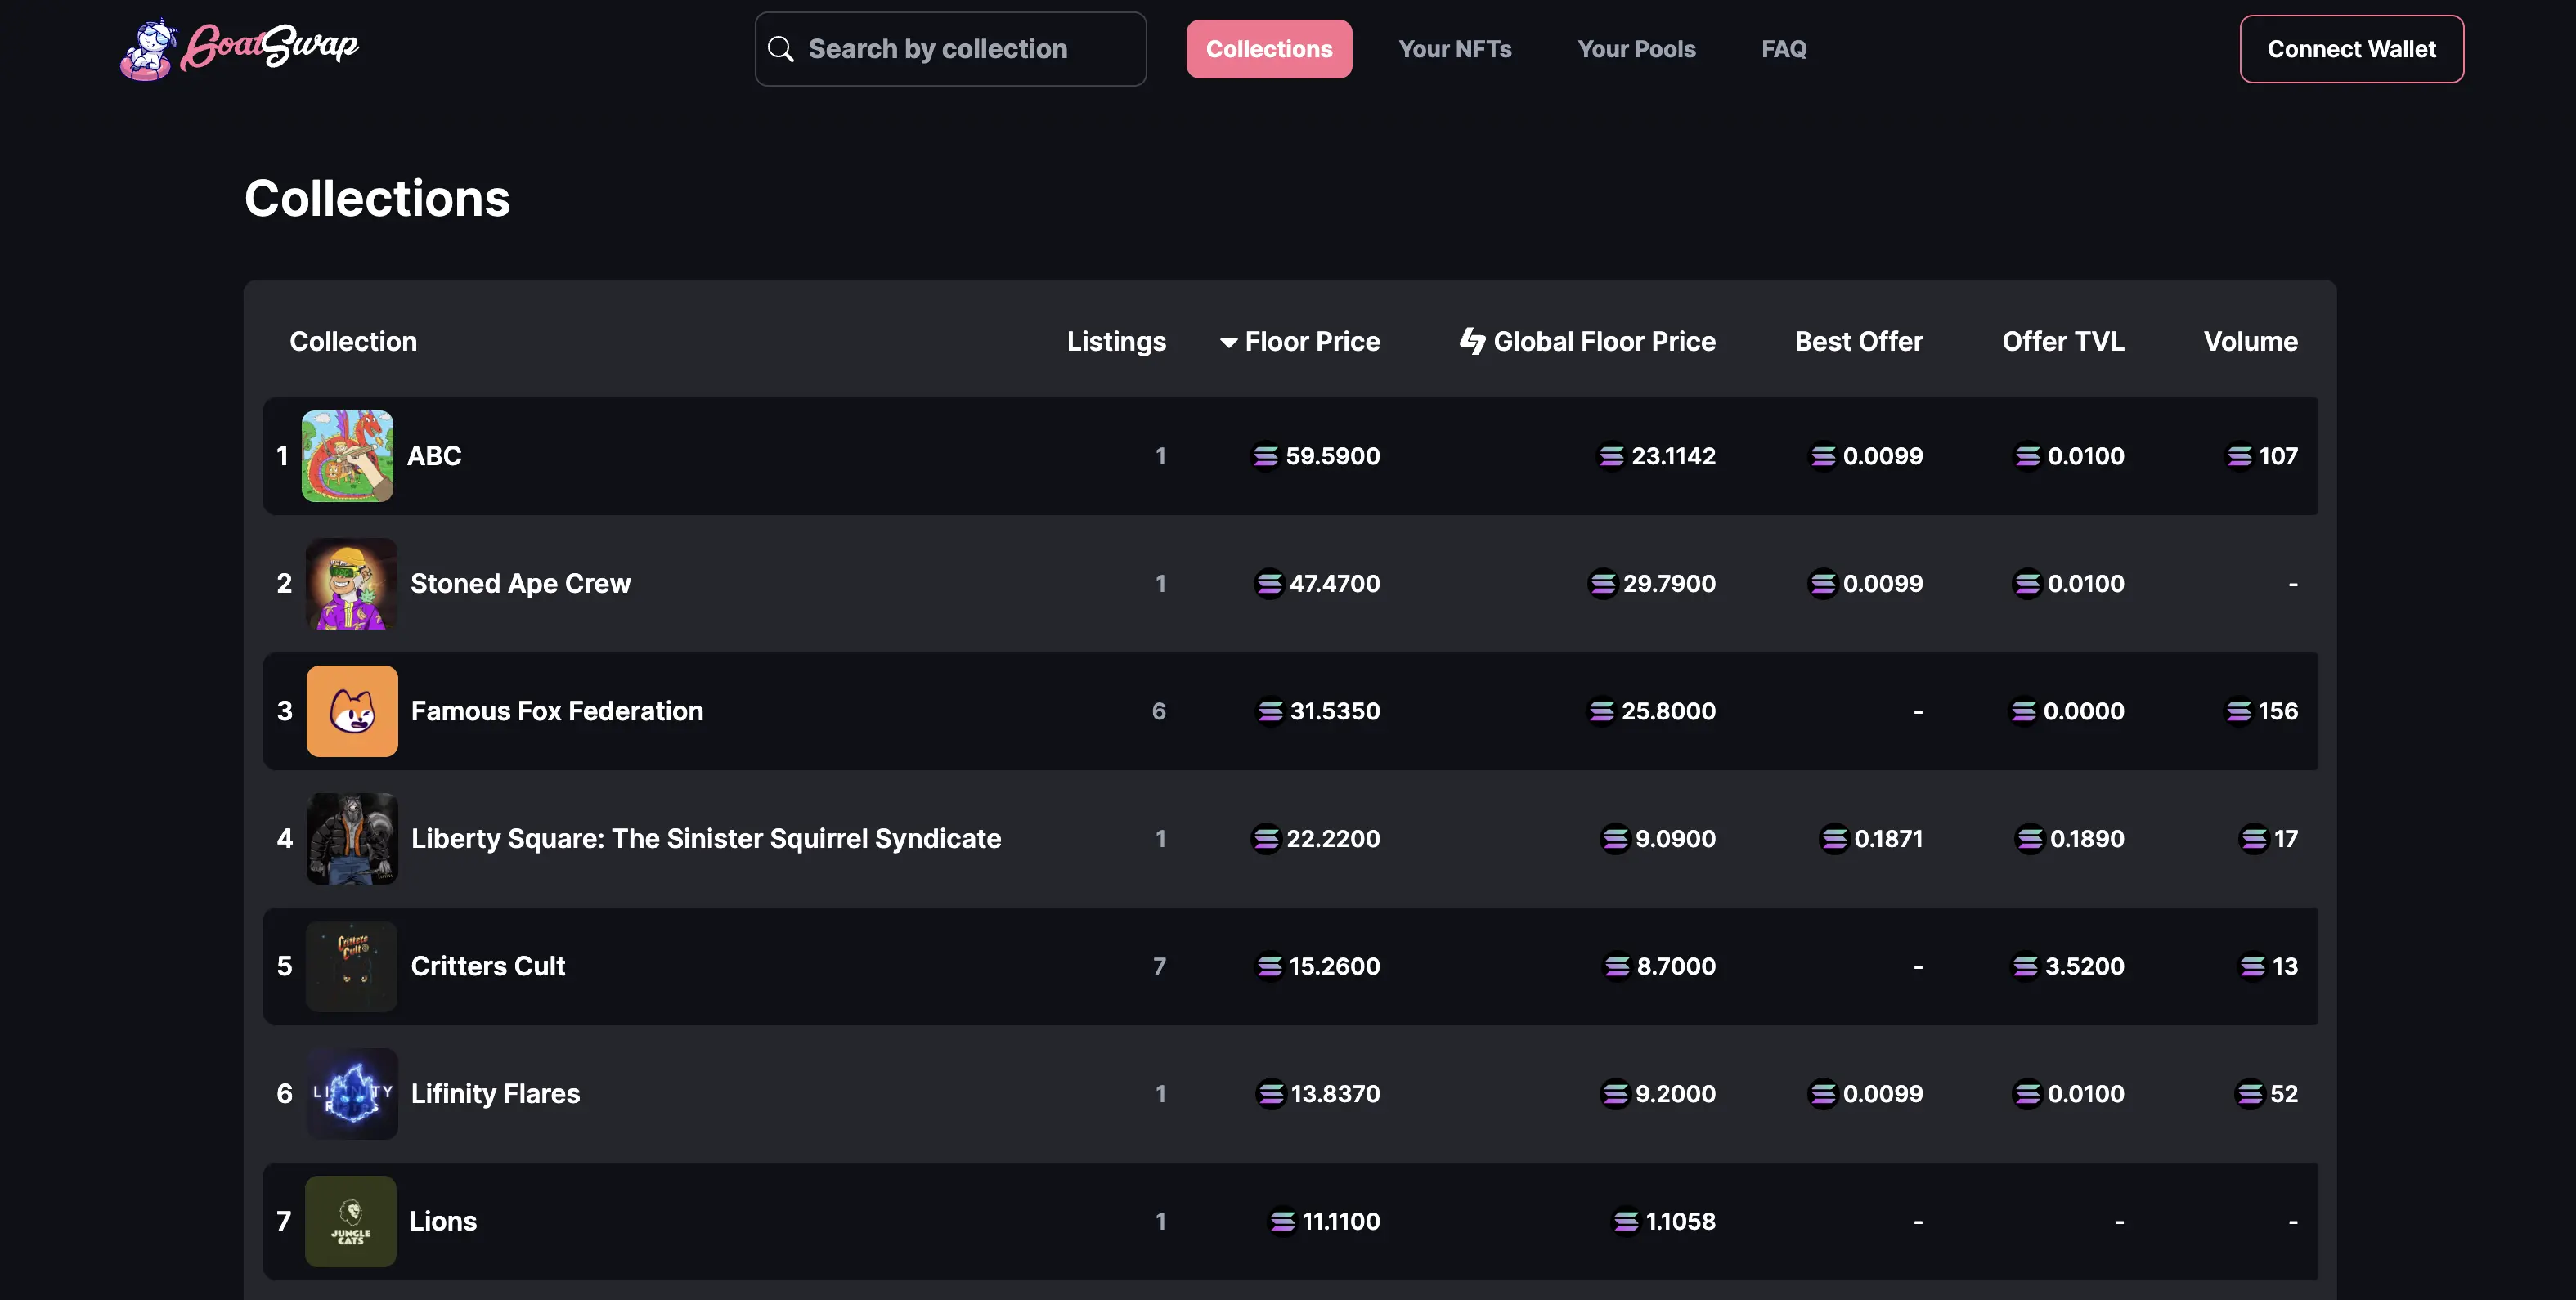Viewport: 2576px width, 1300px height.
Task: Click the GoatSwap logo
Action: 240,48
